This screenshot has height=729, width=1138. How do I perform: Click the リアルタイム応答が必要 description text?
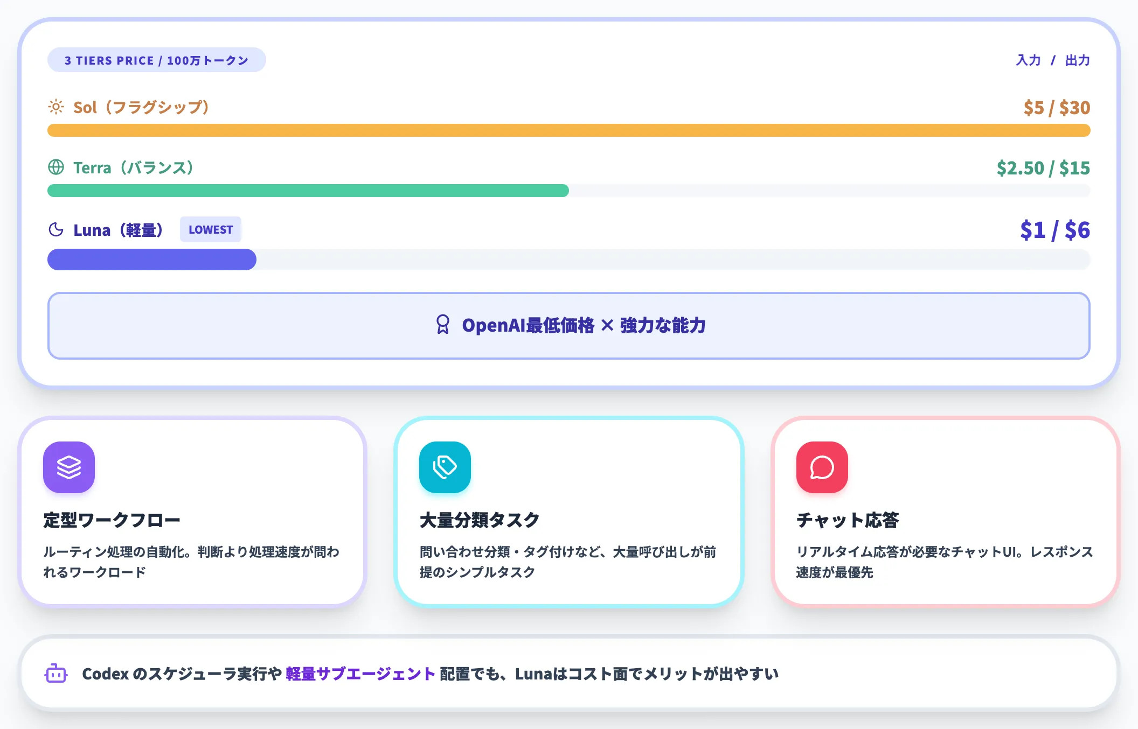[945, 562]
